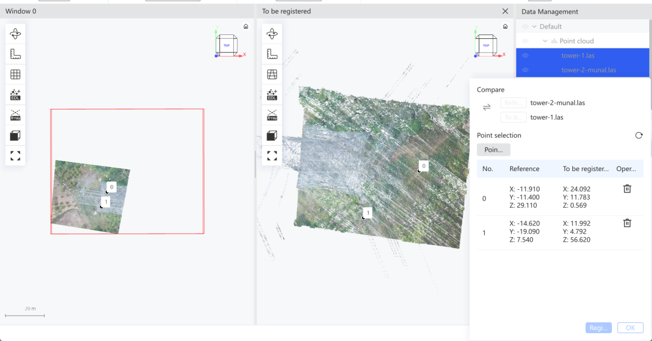Collapse the Default tree node
Screen dimensions: 652x341
pos(534,27)
